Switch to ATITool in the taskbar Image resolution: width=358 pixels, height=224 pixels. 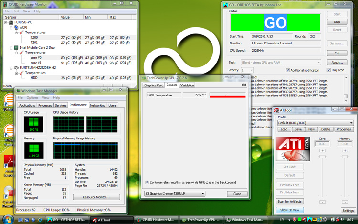pos(112,220)
